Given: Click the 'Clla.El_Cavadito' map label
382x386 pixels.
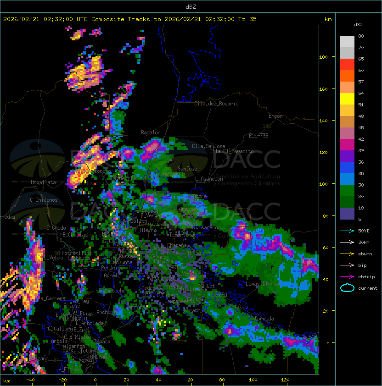Looking at the screenshot, I should point(231,151).
